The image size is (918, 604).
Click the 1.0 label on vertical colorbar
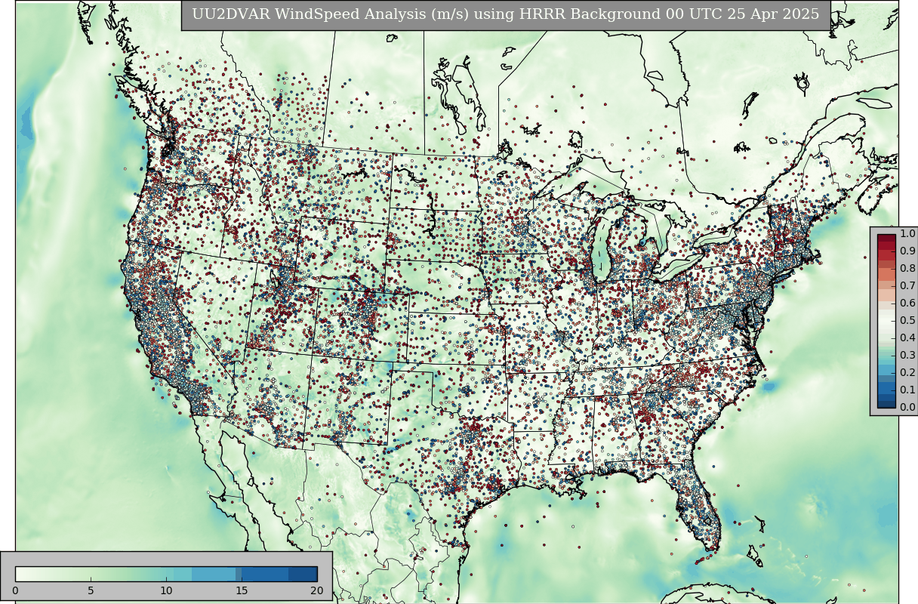(x=907, y=234)
